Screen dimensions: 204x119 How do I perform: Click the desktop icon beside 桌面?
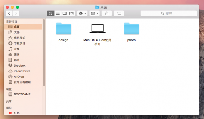(x=10, y=27)
